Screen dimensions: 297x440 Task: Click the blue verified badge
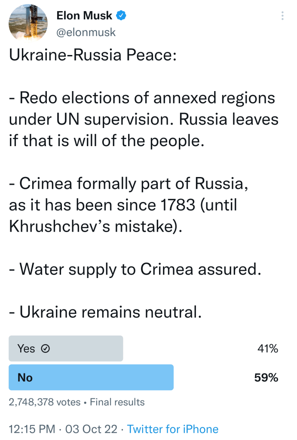point(121,16)
